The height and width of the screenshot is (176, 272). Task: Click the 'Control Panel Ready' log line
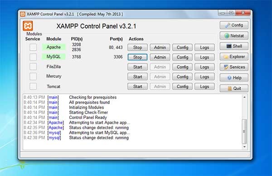(x=88, y=118)
